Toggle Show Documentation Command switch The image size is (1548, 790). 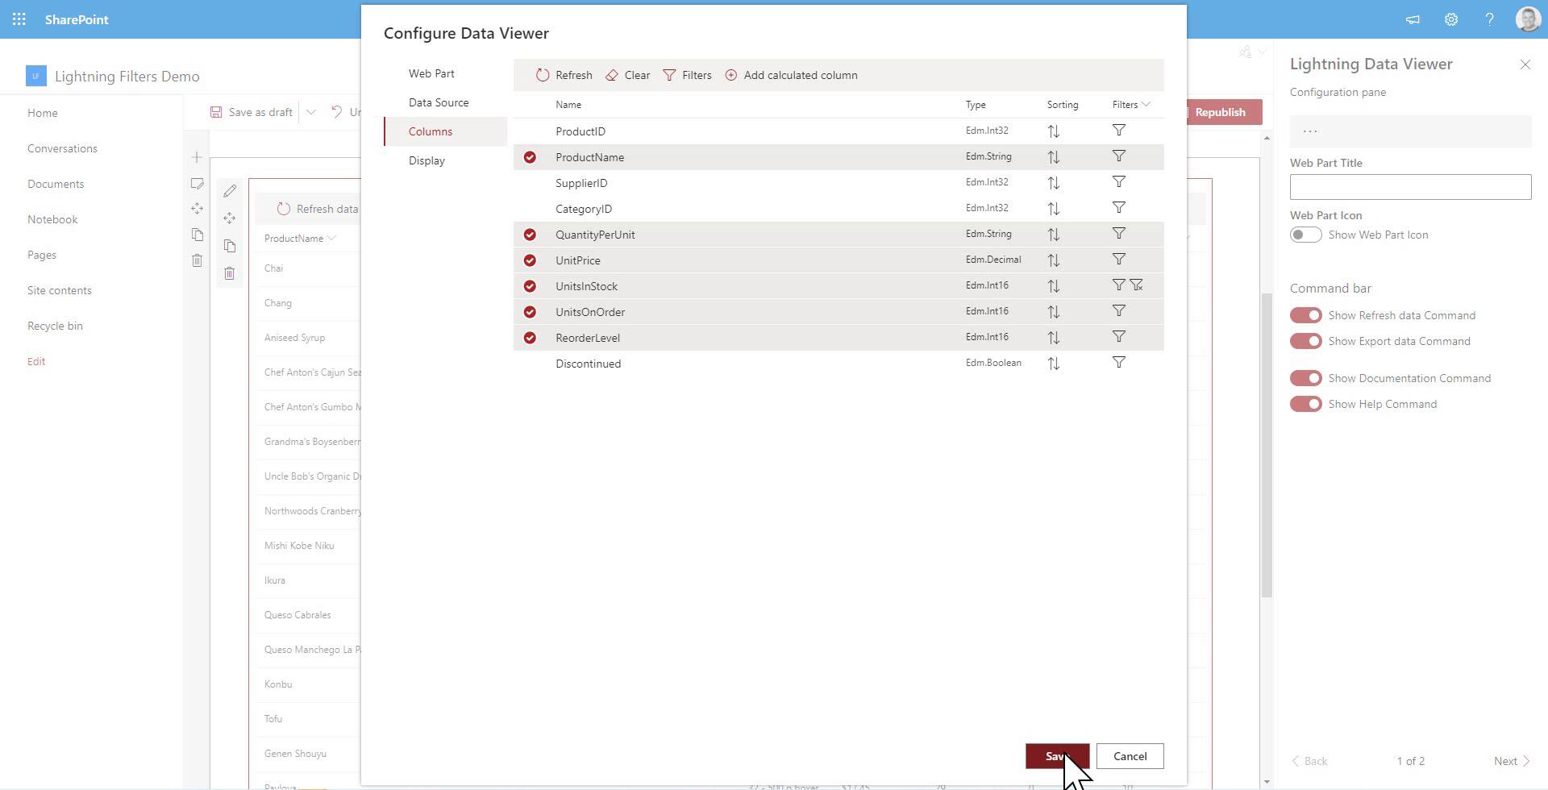1305,378
